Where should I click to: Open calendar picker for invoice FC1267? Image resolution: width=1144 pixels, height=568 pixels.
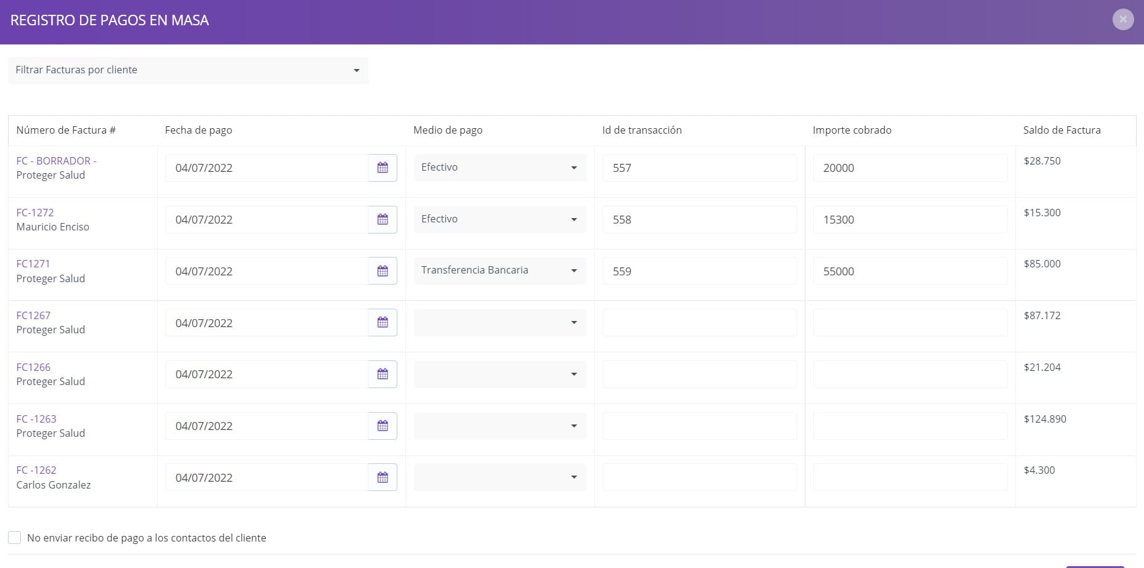(383, 323)
